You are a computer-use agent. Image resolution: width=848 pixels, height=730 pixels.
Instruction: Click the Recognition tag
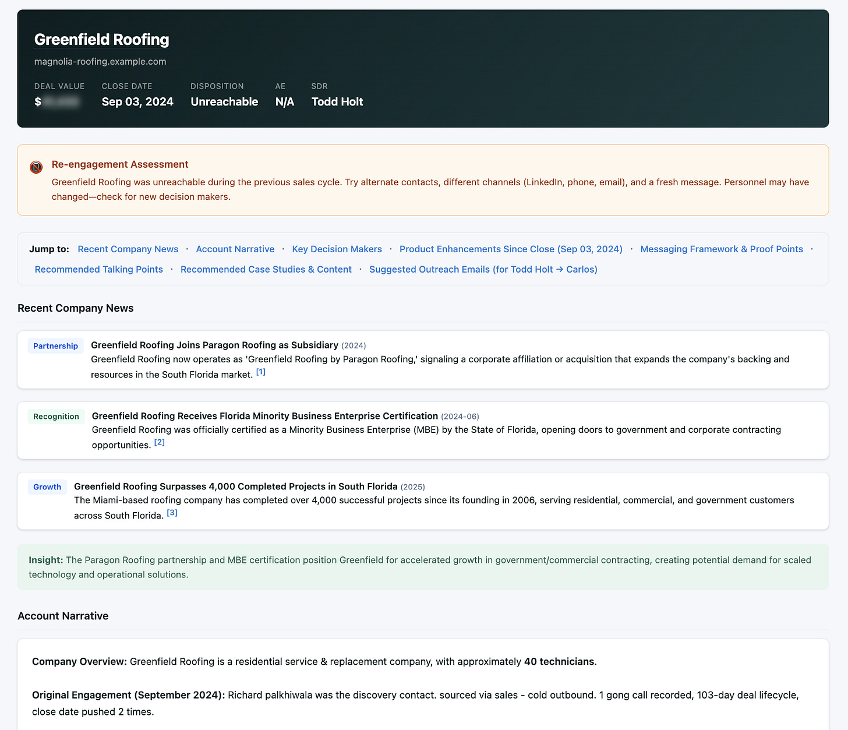(x=56, y=417)
